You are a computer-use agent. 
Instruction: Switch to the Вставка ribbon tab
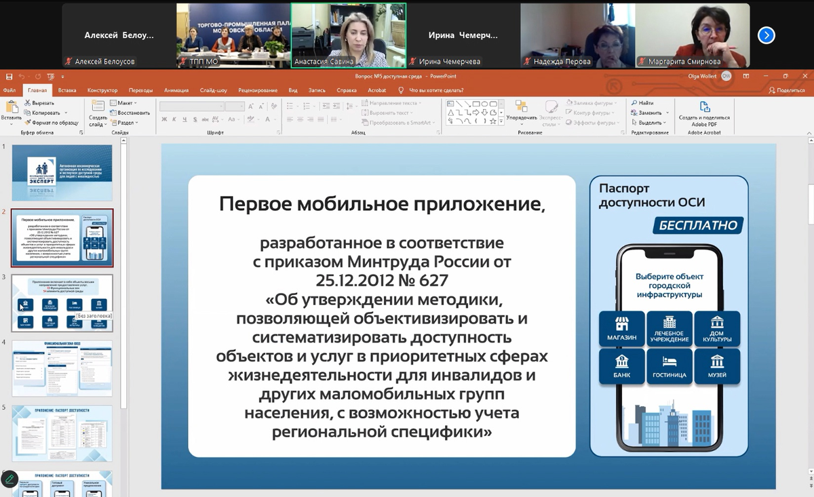point(67,90)
